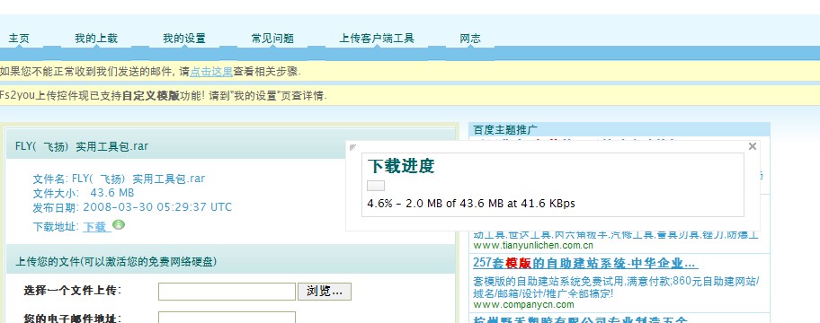Click the file selection input field
Screen dimensions: 820x323
click(x=227, y=292)
